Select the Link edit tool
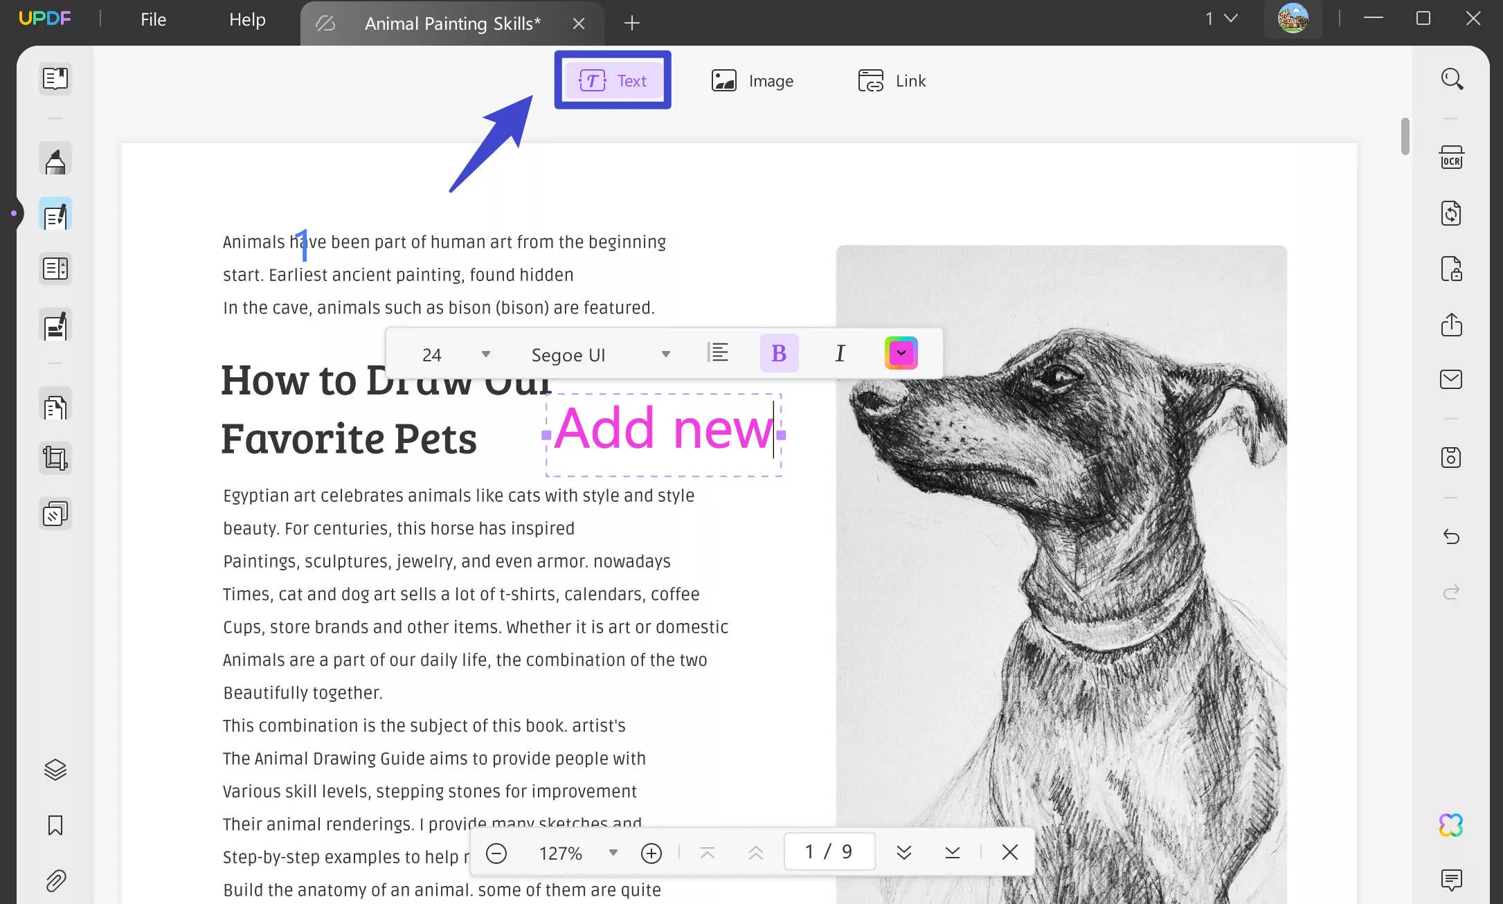The height and width of the screenshot is (904, 1503). click(892, 81)
